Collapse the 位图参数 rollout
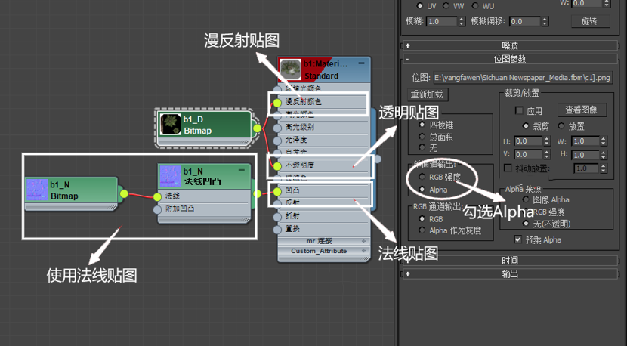This screenshot has height=346, width=627. click(x=510, y=59)
